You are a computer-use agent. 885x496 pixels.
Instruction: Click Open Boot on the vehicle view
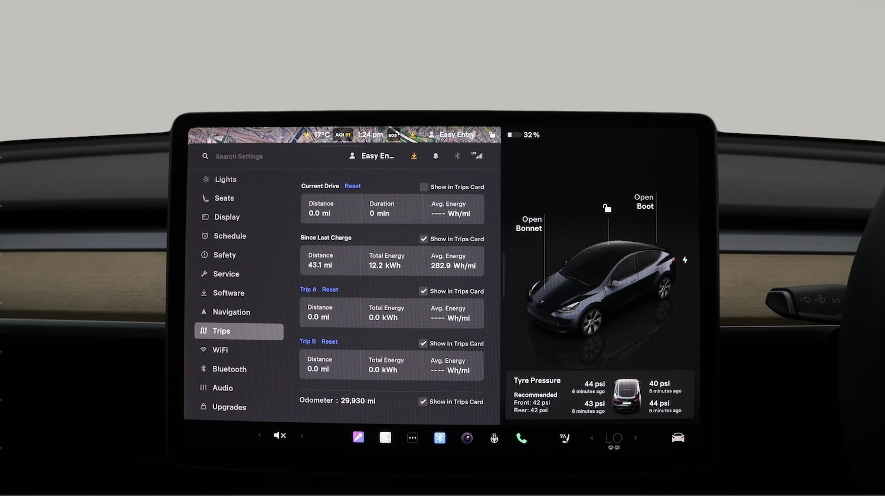644,202
